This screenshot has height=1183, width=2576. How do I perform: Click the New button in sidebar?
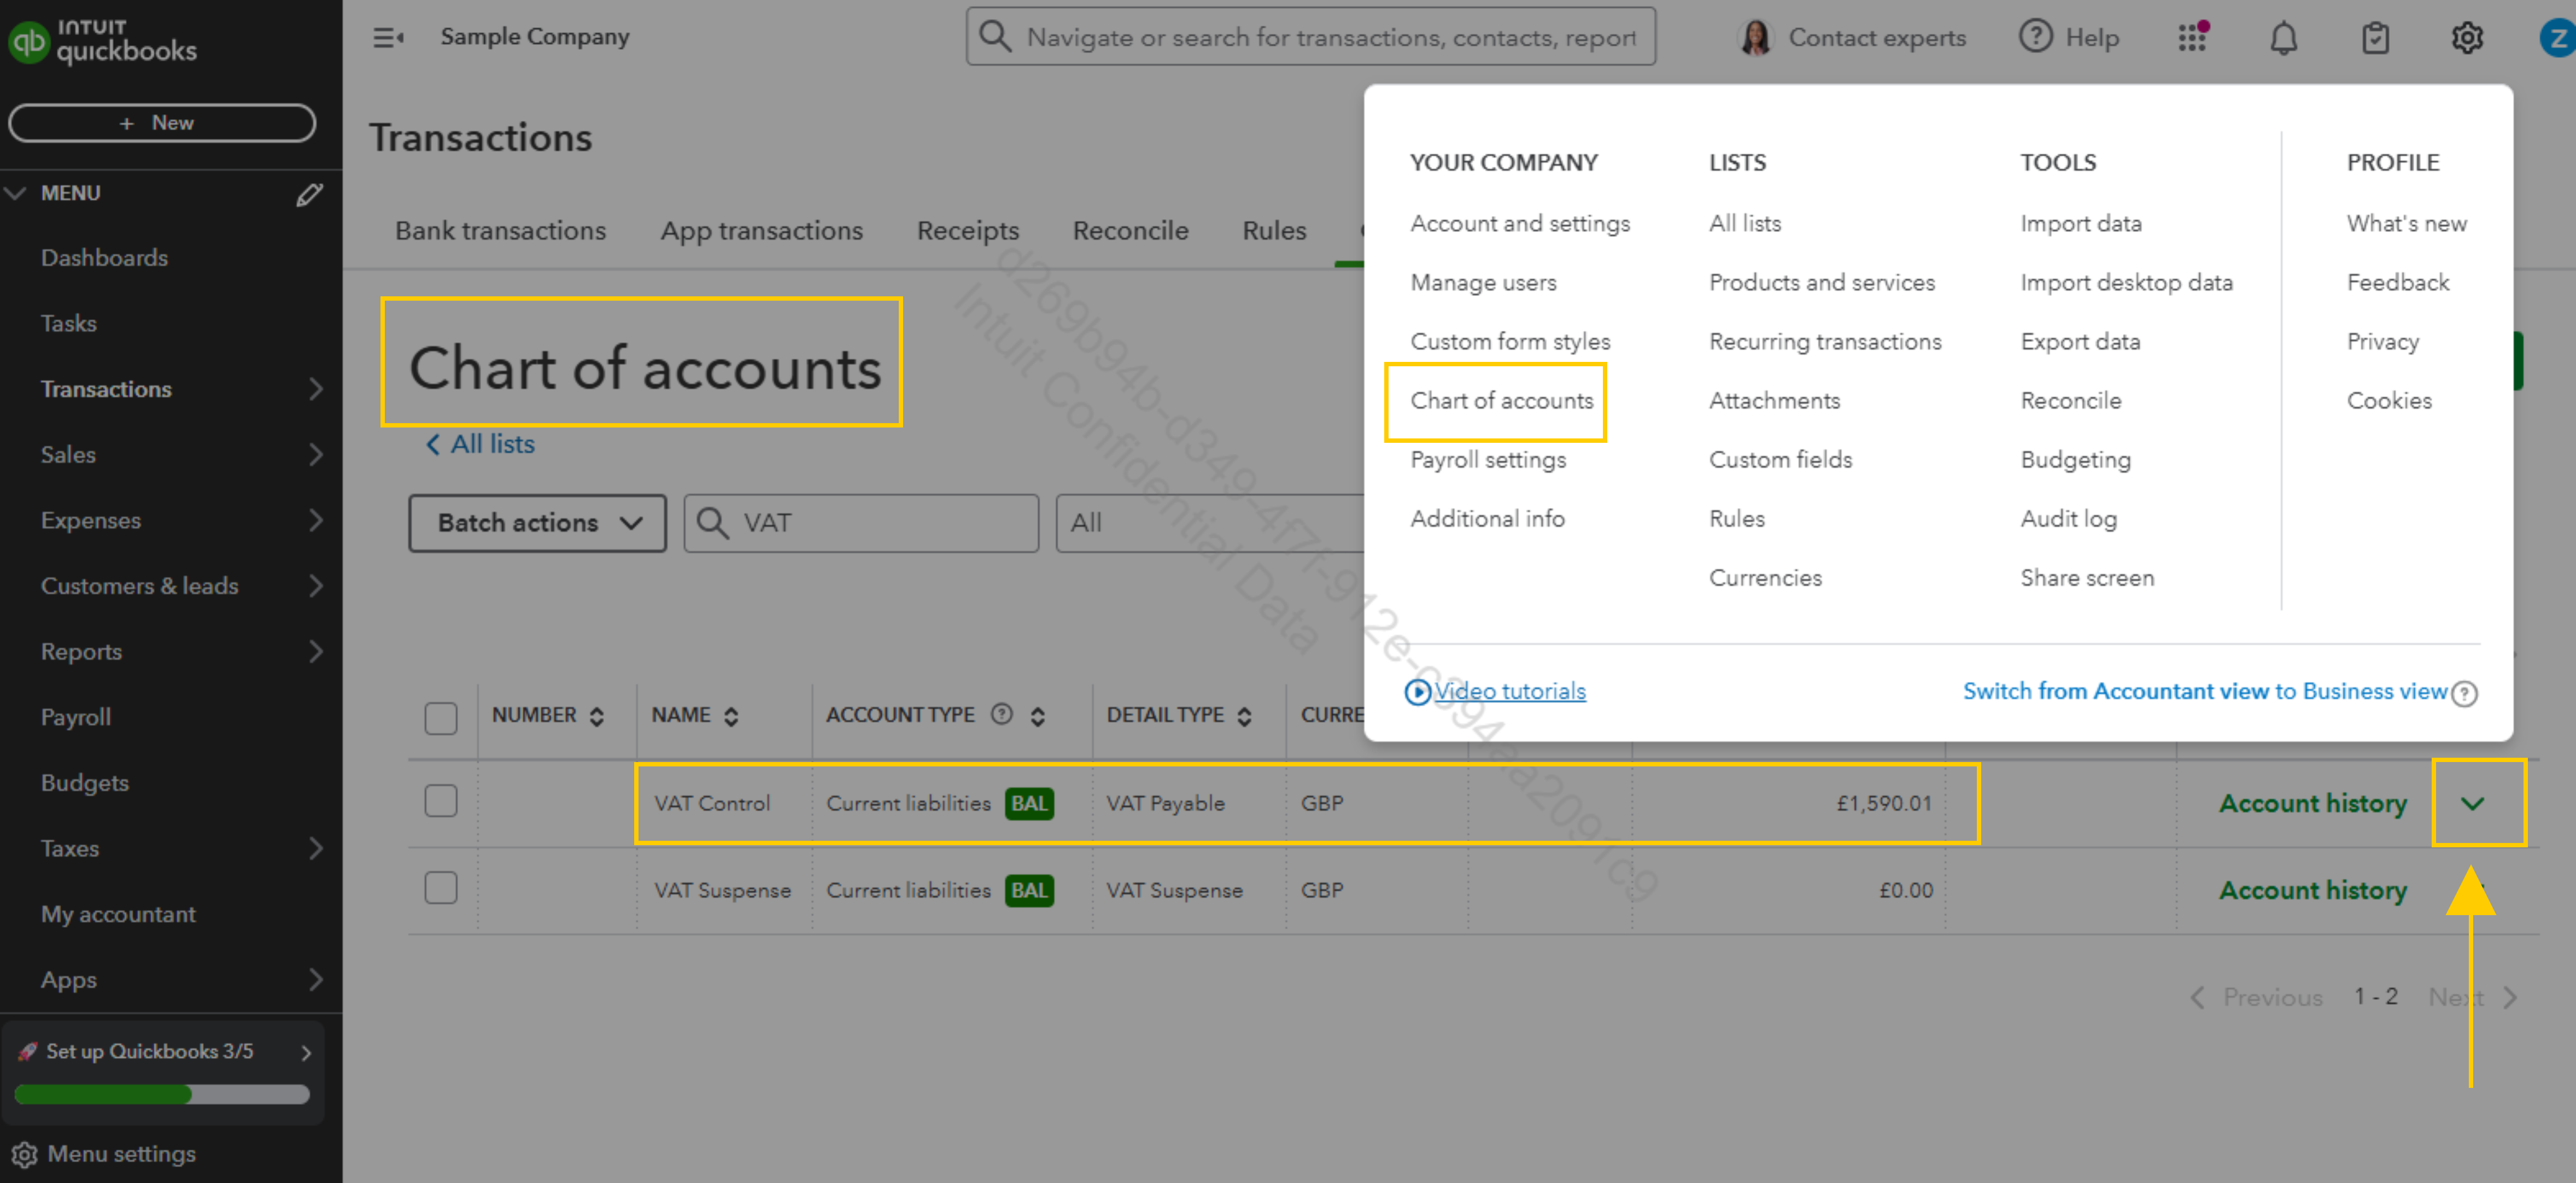click(x=162, y=122)
